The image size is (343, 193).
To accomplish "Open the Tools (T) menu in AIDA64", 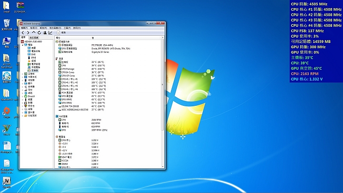I will pyautogui.click(x=67, y=28).
